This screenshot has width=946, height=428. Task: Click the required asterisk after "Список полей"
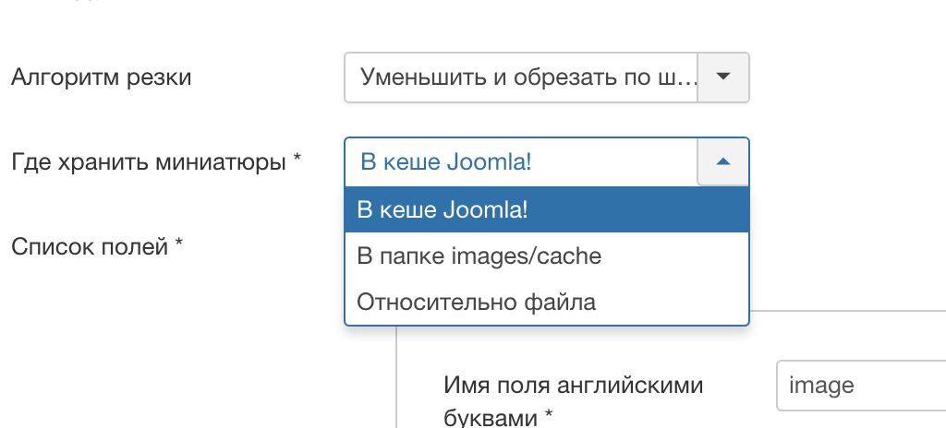(x=179, y=245)
